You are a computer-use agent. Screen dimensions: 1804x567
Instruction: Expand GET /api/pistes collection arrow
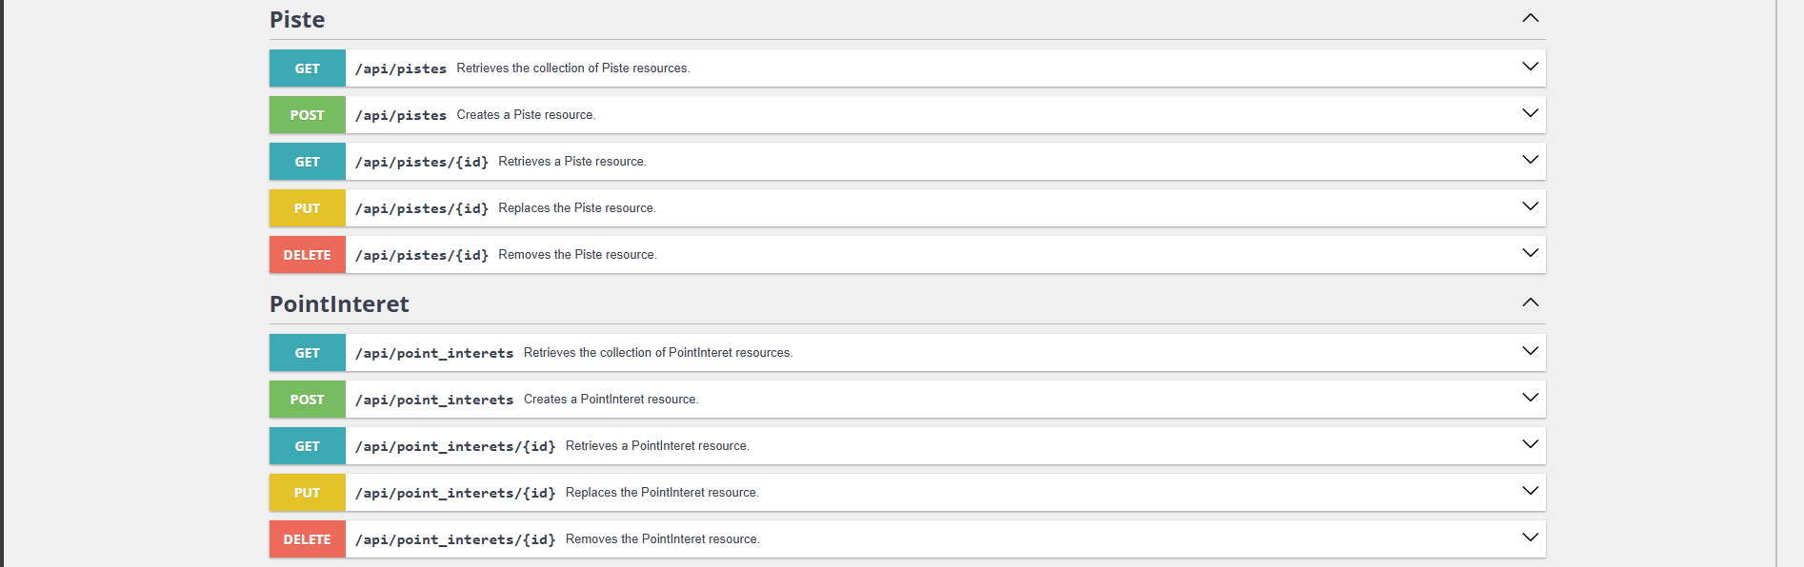tap(1530, 67)
